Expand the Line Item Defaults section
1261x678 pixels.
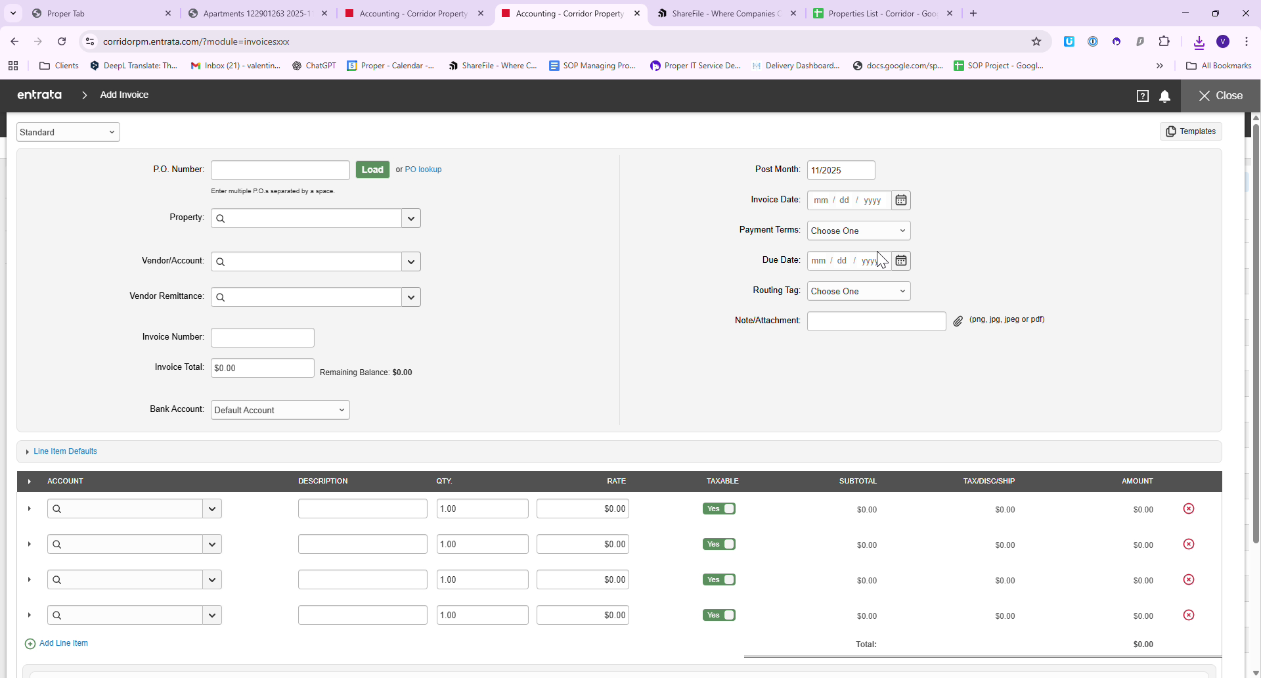(65, 451)
